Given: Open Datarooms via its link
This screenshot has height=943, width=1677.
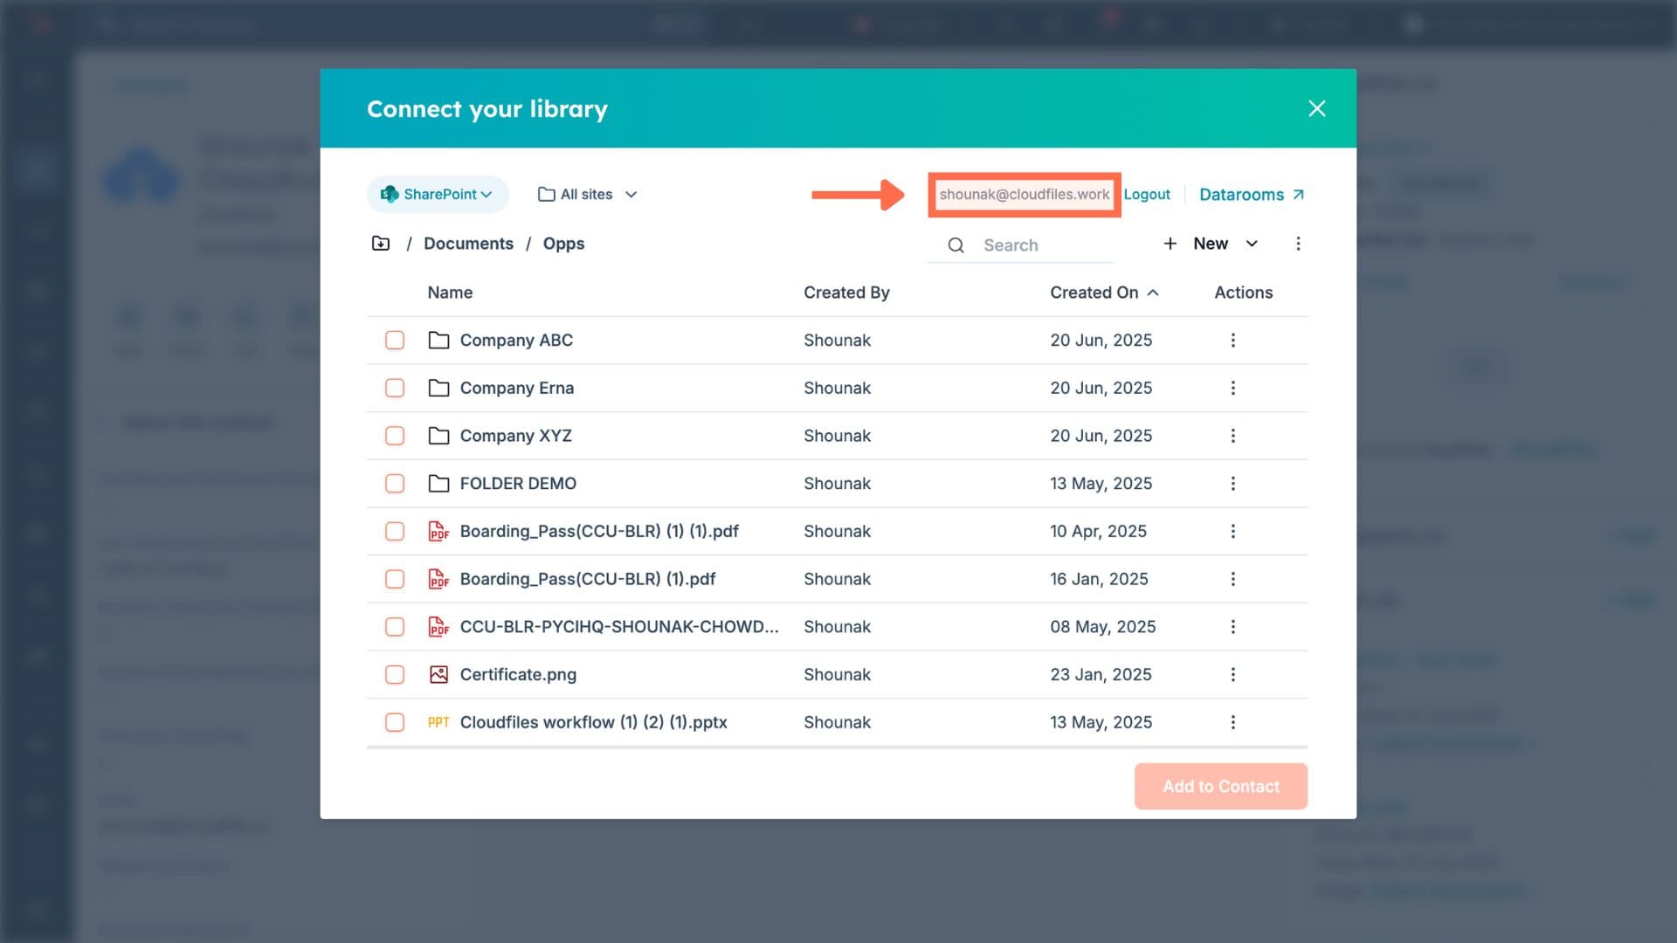Looking at the screenshot, I should [1243, 194].
